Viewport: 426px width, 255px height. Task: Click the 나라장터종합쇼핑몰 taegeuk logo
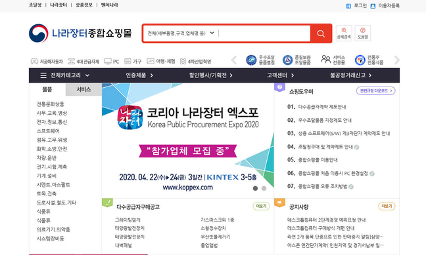point(39,33)
